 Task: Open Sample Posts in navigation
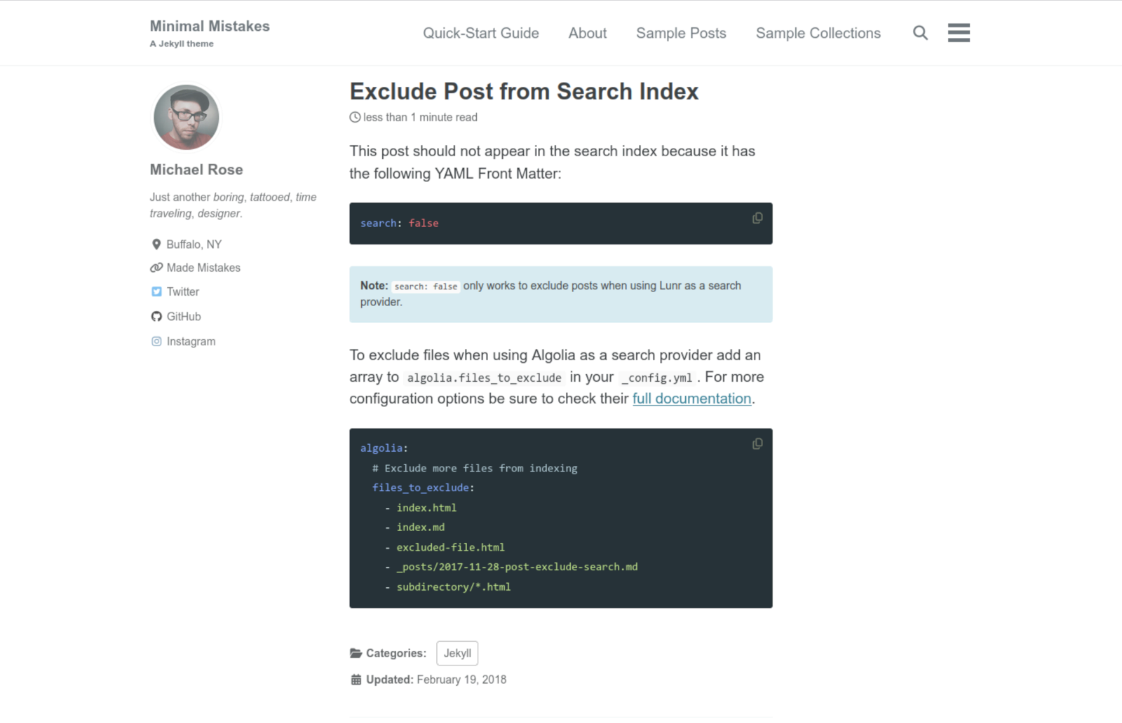[x=681, y=33]
